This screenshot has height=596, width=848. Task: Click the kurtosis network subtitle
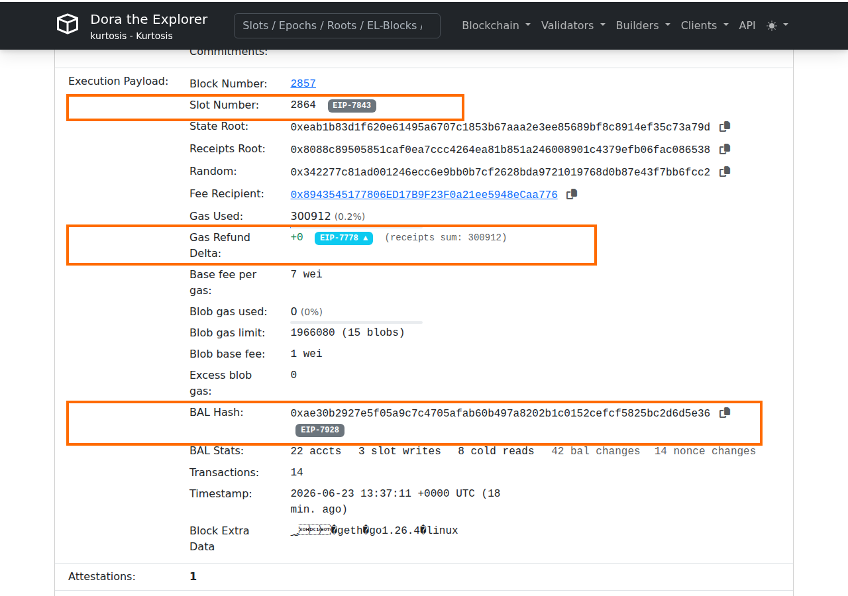[132, 36]
